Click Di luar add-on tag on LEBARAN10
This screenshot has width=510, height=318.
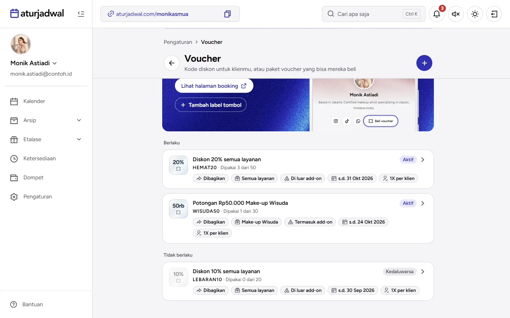[x=303, y=290]
